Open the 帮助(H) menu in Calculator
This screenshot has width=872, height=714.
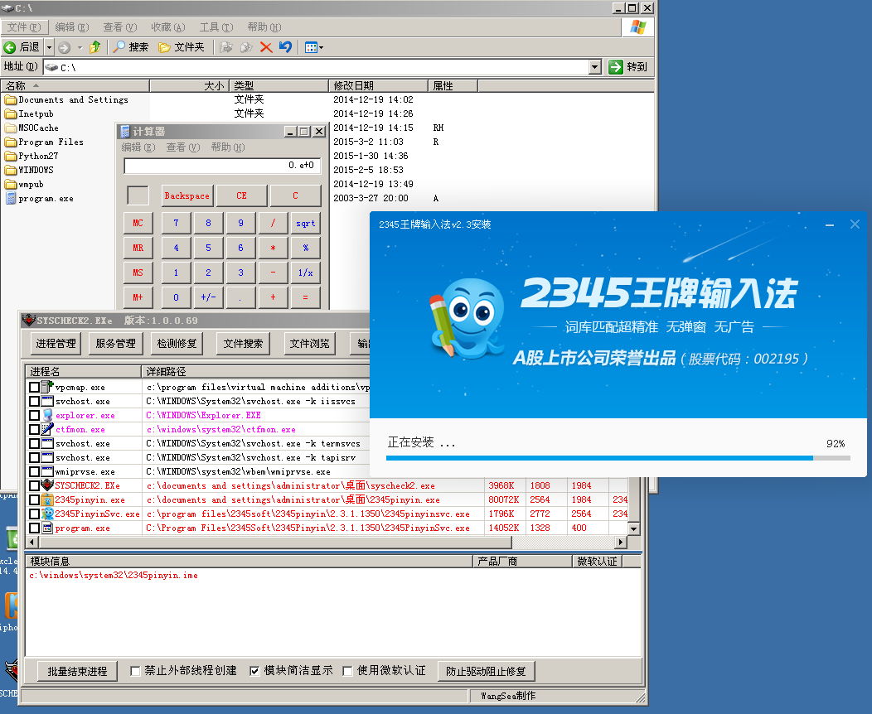227,147
